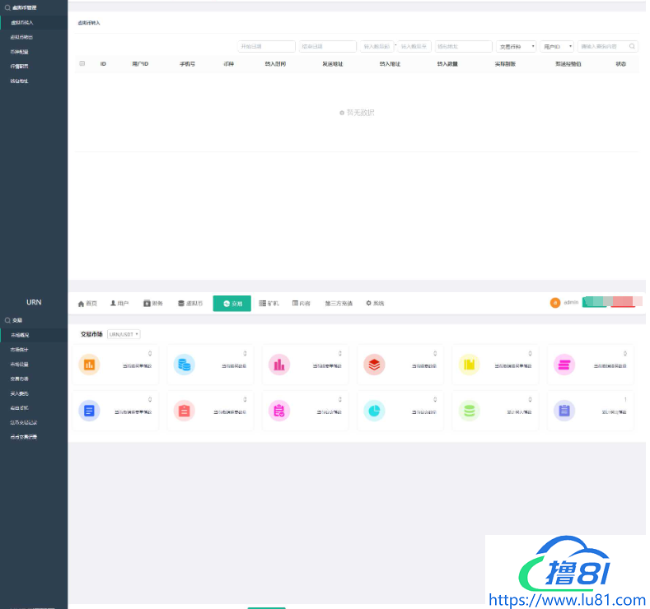Click the 开始日期 start date field
The height and width of the screenshot is (609, 650).
click(266, 47)
